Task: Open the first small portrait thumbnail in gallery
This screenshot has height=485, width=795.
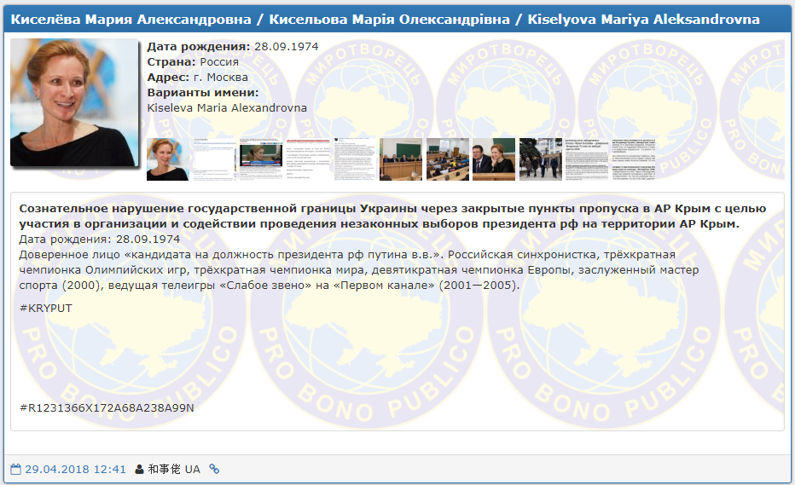Action: tap(167, 159)
